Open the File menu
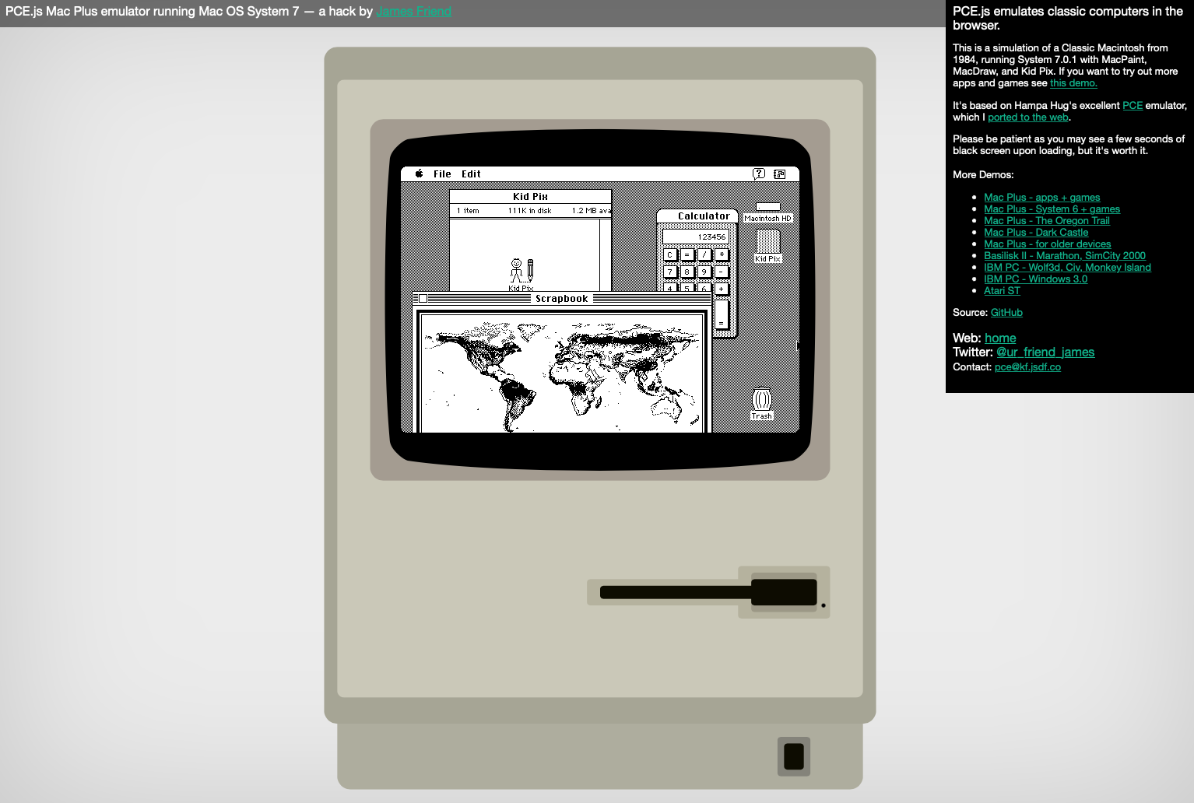This screenshot has width=1194, height=803. tap(442, 174)
